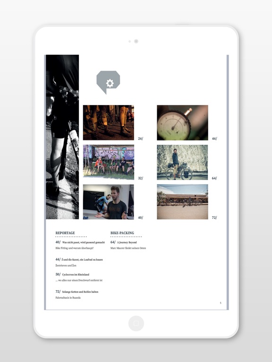This screenshot has height=362, width=272.
Task: Tap the gear speech bubble icon
Action: (108, 82)
